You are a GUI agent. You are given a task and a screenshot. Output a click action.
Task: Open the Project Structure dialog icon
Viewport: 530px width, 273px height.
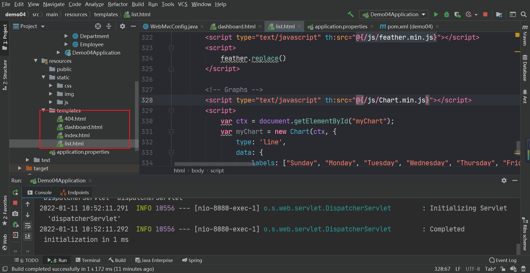coord(499,14)
